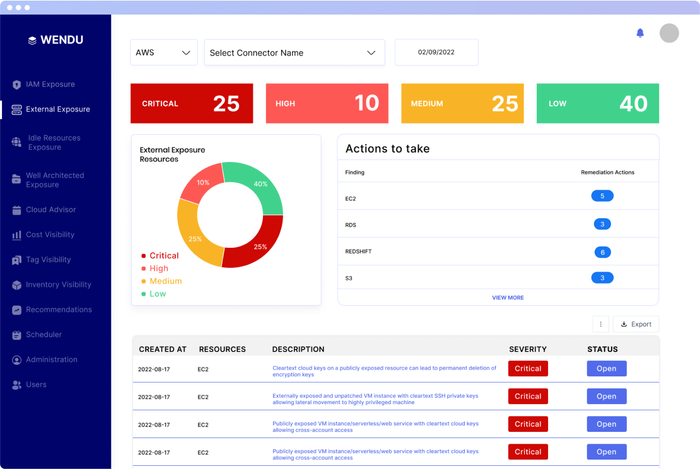Open the Users section
Screen dimensions: 700x469
(x=36, y=385)
